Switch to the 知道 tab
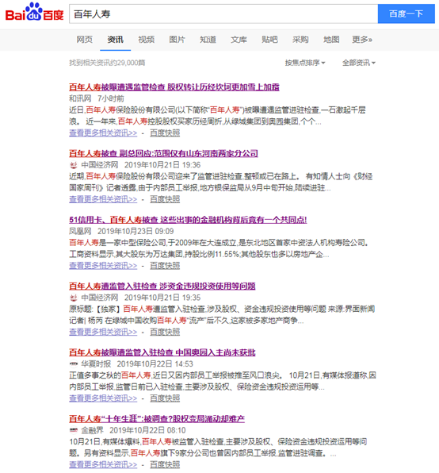 pyautogui.click(x=208, y=40)
